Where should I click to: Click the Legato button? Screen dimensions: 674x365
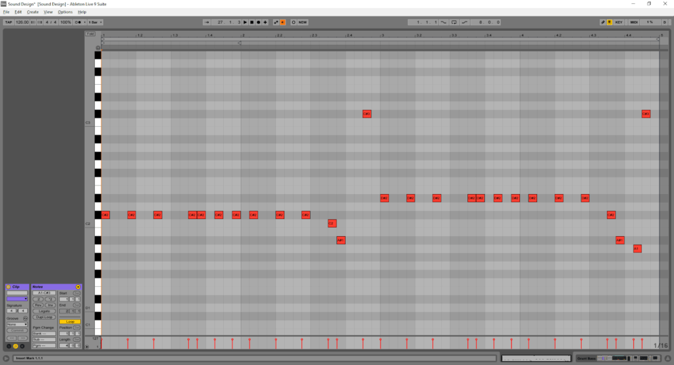[x=45, y=311]
